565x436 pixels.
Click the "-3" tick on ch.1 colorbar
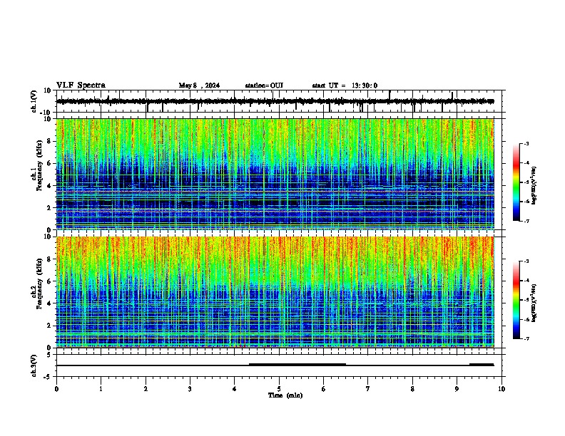pyautogui.click(x=526, y=143)
